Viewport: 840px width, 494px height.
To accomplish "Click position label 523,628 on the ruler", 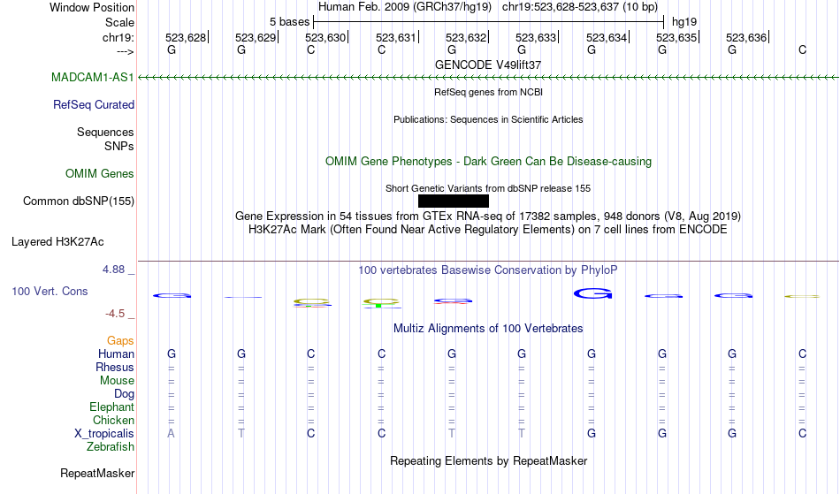I will coord(186,37).
